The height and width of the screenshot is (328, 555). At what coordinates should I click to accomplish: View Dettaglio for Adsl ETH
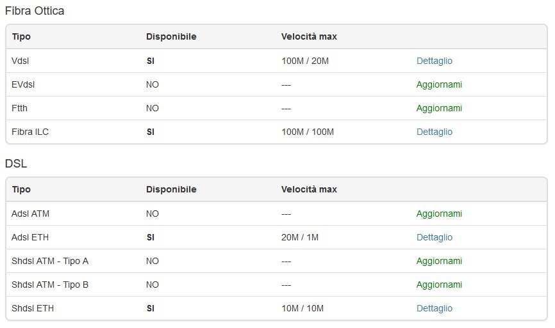pos(434,237)
